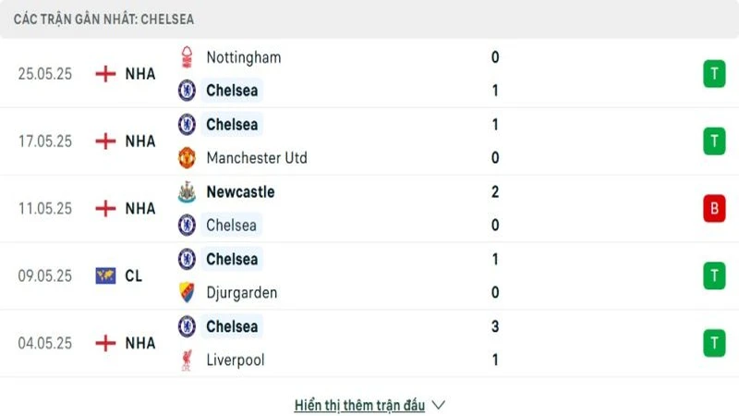Click the red B result badge
Image resolution: width=739 pixels, height=416 pixels.
click(x=714, y=209)
